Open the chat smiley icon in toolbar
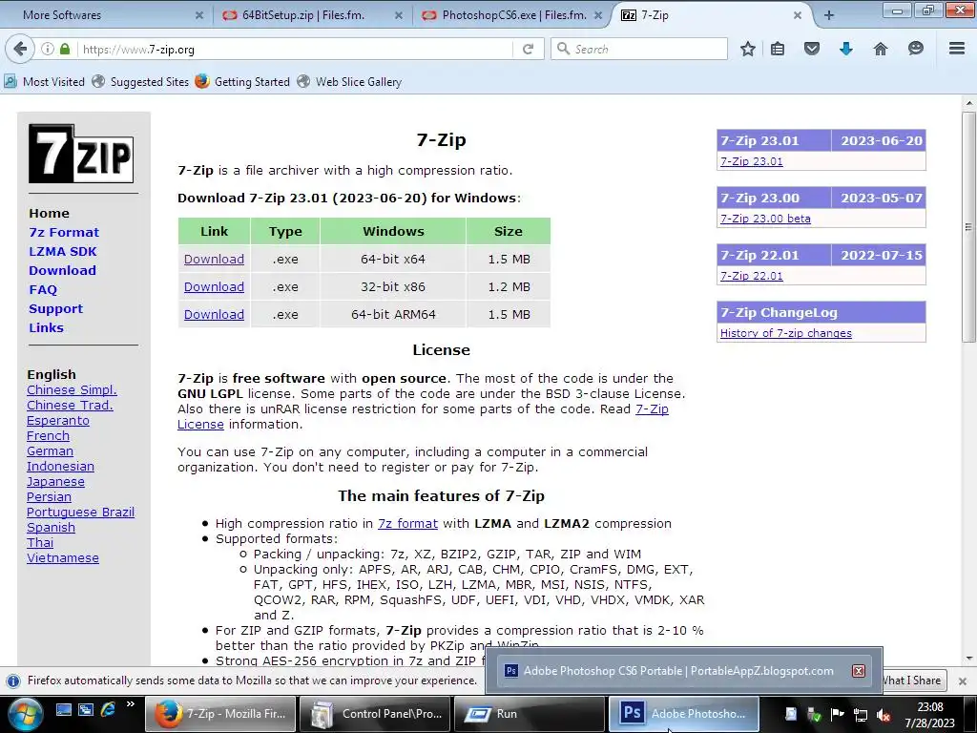Screen dimensions: 977x733 click(915, 49)
